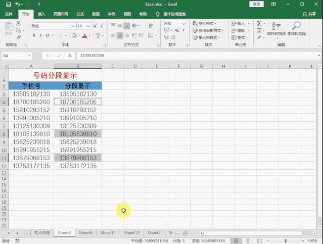Open the font color dropdown arrow

90,35
